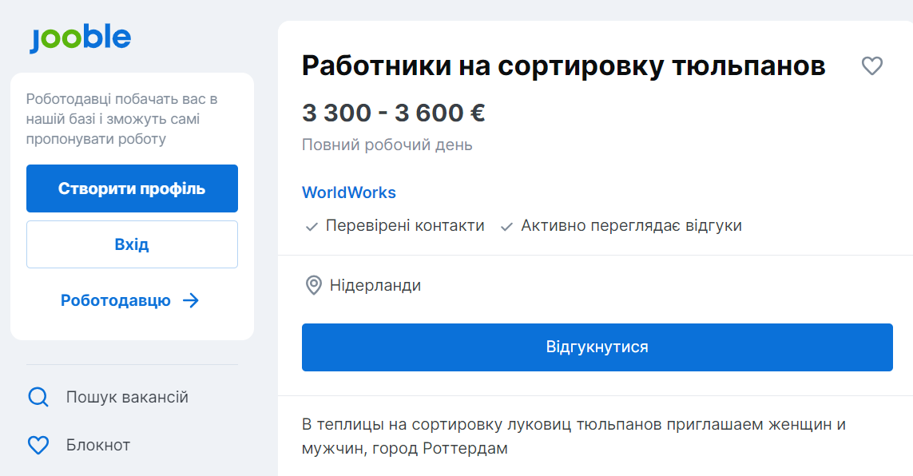This screenshot has height=476, width=913.
Task: Click the Відгукнутися apply button
Action: (x=597, y=347)
